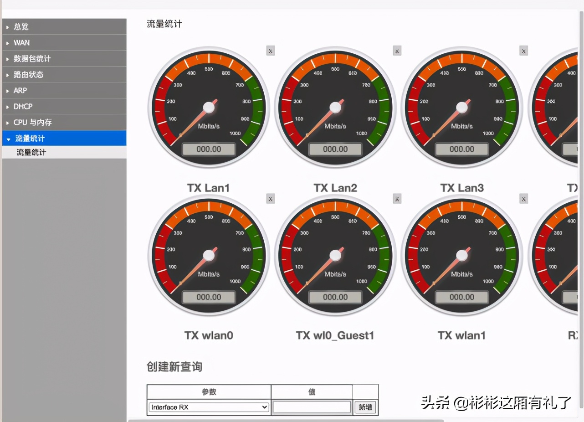Viewport: 584px width, 422px height.
Task: Select the 流量统计 submenu entry
Action: point(64,152)
